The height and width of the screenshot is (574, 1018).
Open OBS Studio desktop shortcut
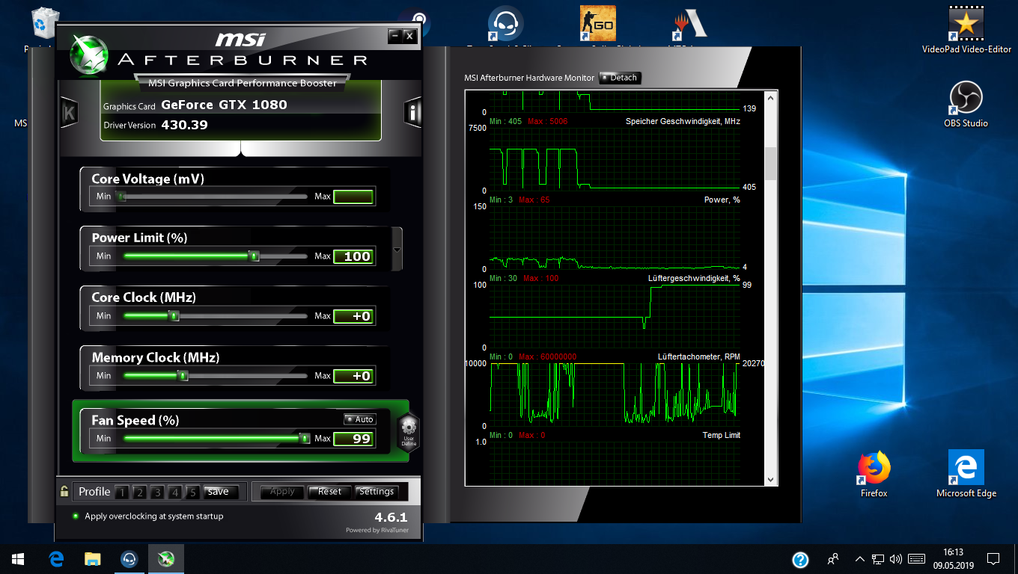click(966, 104)
